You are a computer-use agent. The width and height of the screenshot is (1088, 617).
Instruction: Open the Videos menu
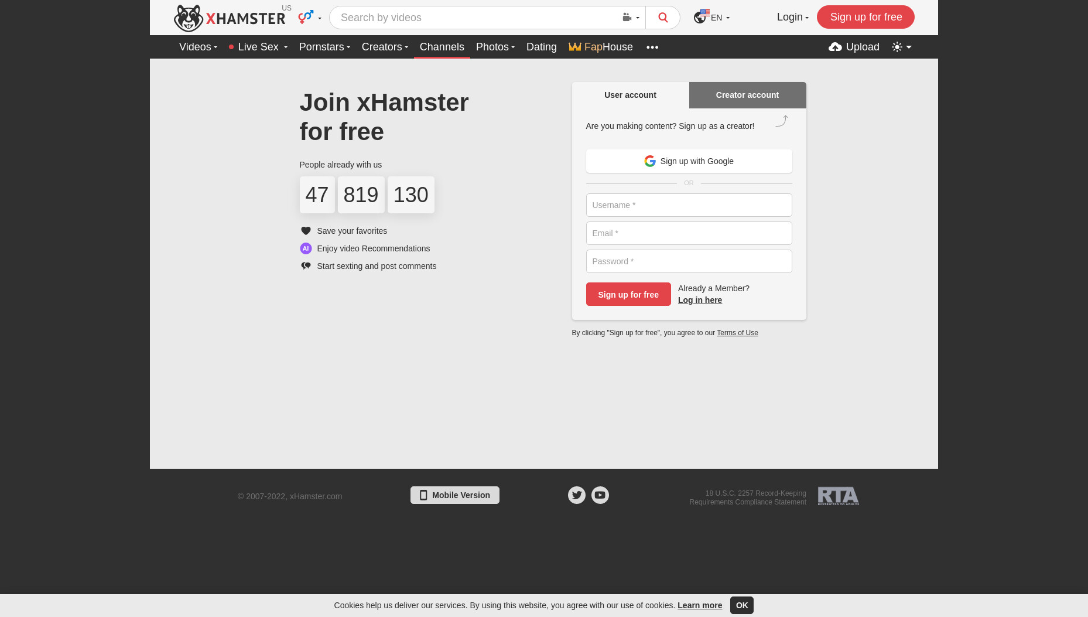pos(198,47)
